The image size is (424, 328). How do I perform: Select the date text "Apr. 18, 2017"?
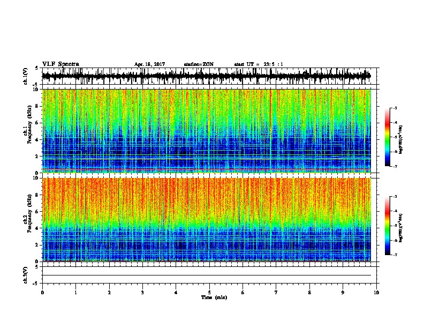coord(149,64)
